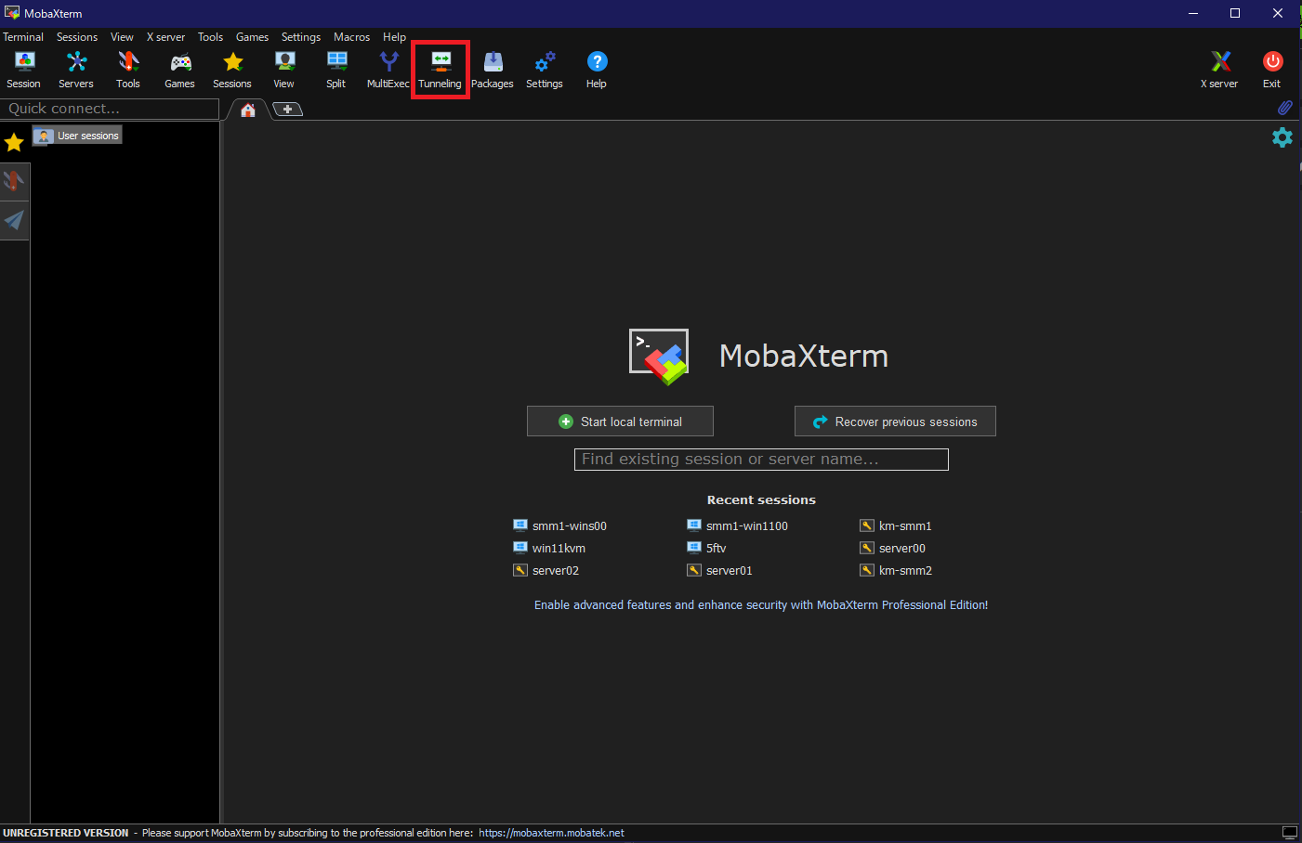This screenshot has height=843, width=1302.
Task: Toggle the User sessions sidebar view
Action: (x=76, y=135)
